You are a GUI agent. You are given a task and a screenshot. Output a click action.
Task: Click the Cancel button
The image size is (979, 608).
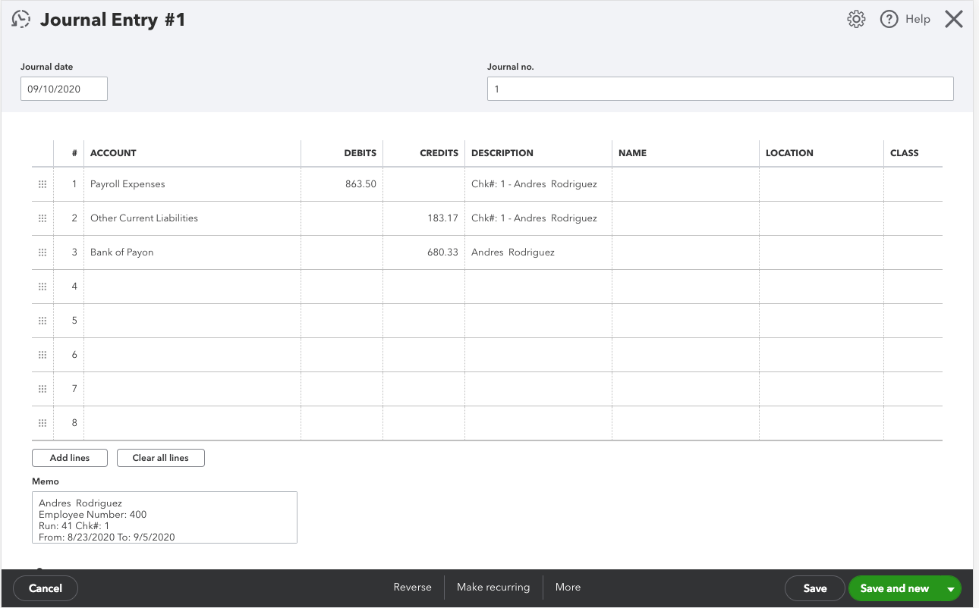tap(45, 588)
